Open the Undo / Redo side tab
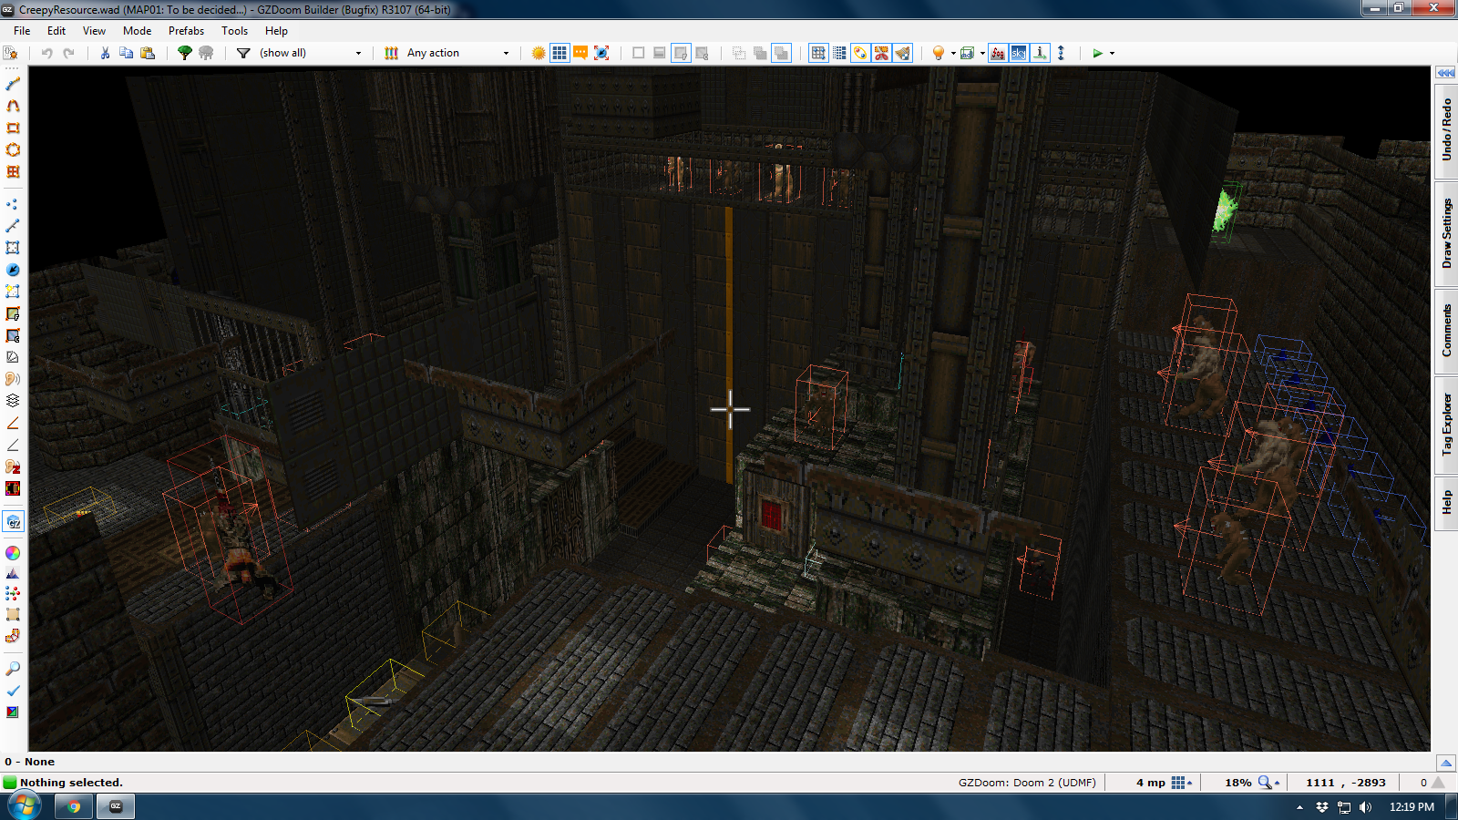1458x820 pixels. click(x=1446, y=130)
